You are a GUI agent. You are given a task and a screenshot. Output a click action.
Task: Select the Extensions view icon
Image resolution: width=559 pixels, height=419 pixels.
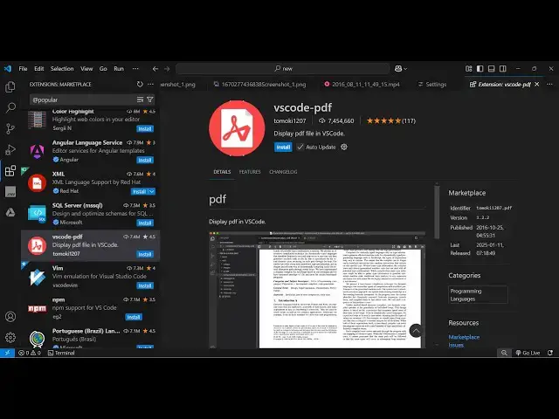pyautogui.click(x=10, y=171)
